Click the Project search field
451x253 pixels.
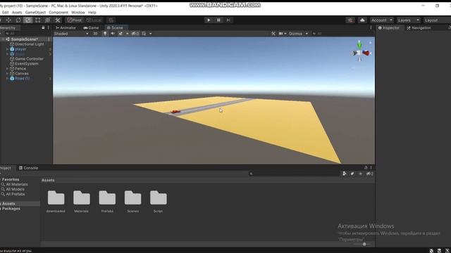coord(295,174)
